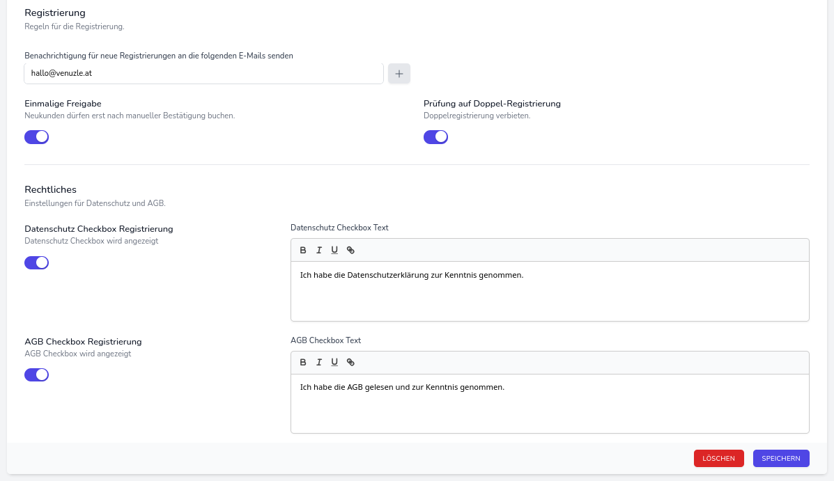Click the red Löschen button
Image resolution: width=834 pixels, height=481 pixels.
[x=718, y=458]
